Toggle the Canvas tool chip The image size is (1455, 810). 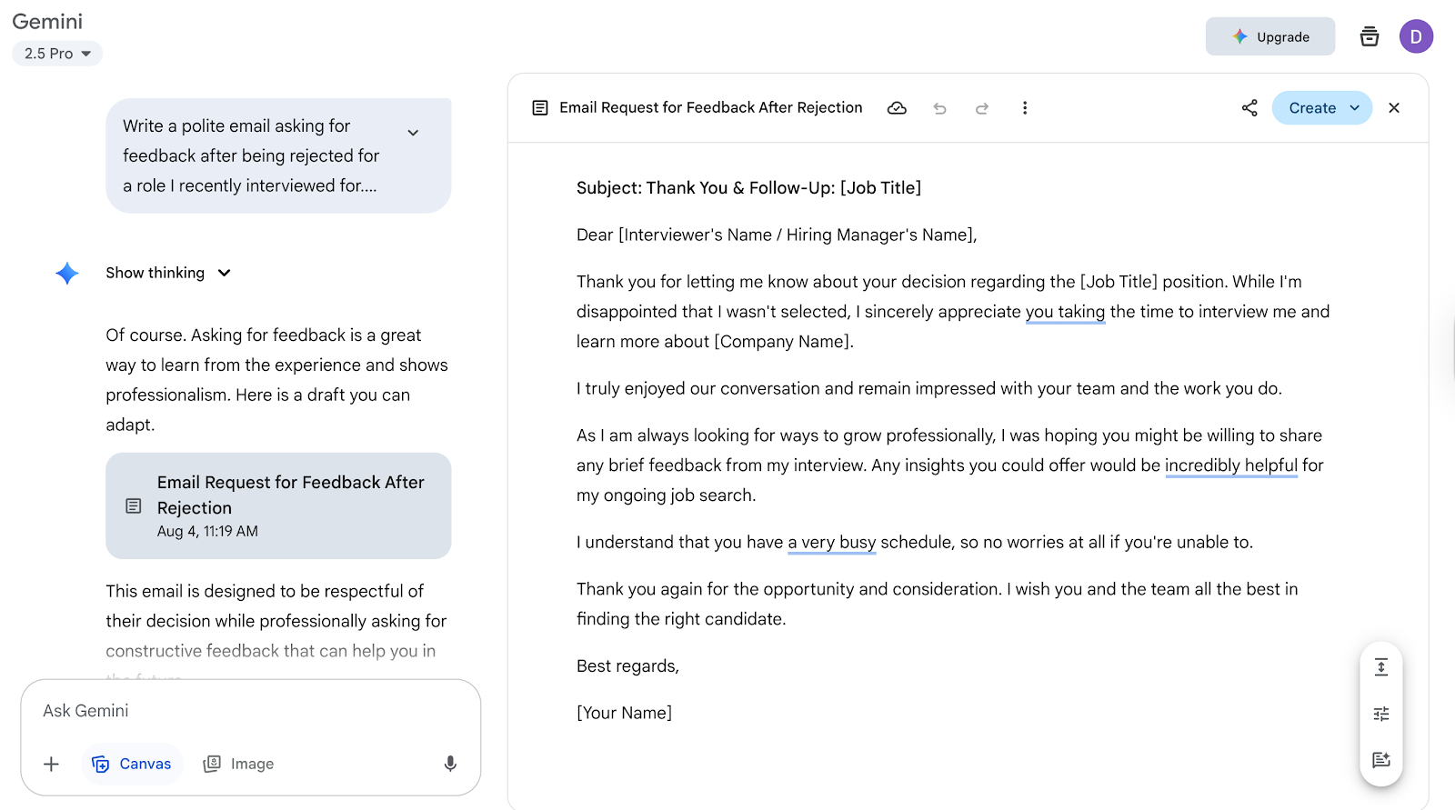click(133, 764)
